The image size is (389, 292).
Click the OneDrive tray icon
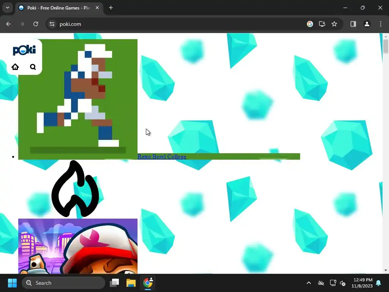point(321,283)
